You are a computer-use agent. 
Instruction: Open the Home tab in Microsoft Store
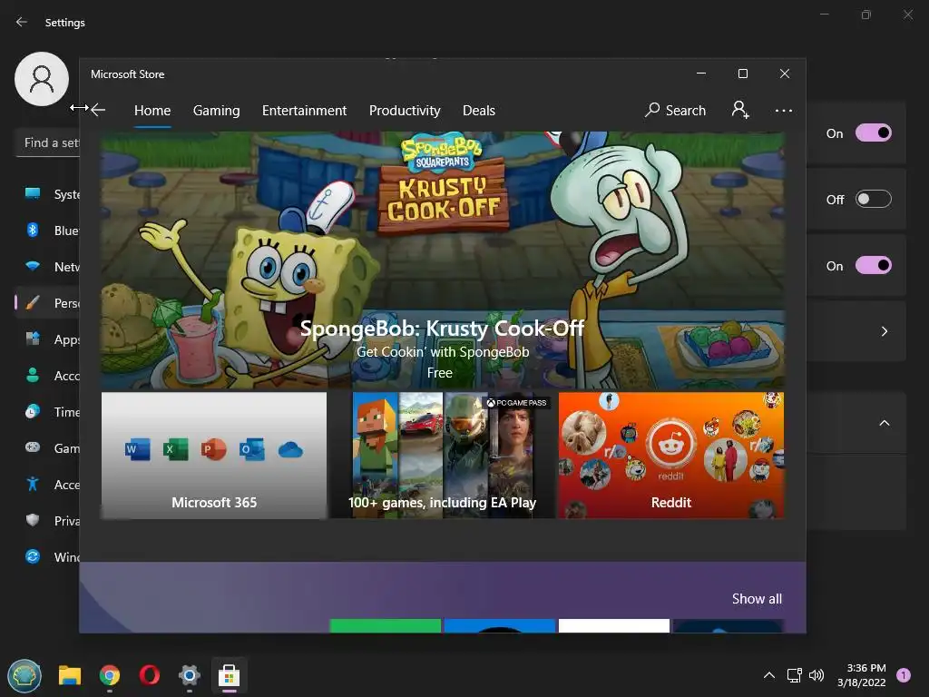(x=152, y=110)
